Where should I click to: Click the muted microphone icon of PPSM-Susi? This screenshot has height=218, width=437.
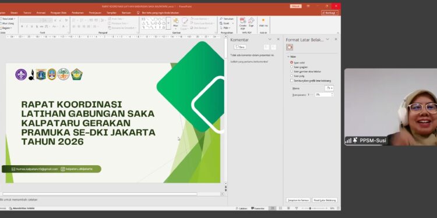[x=355, y=141]
